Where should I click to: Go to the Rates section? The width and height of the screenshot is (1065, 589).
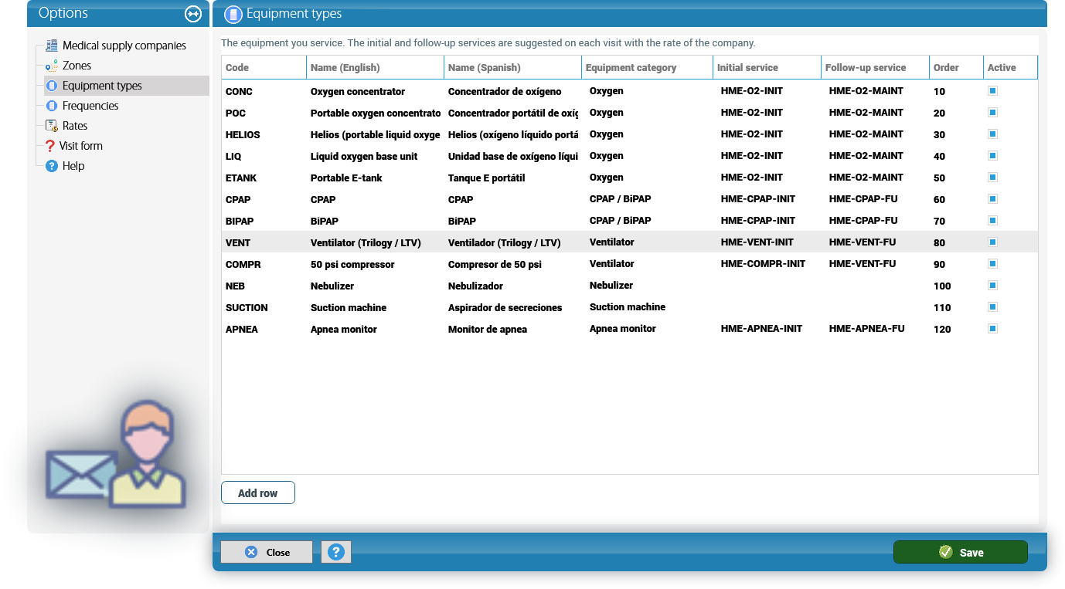[75, 126]
